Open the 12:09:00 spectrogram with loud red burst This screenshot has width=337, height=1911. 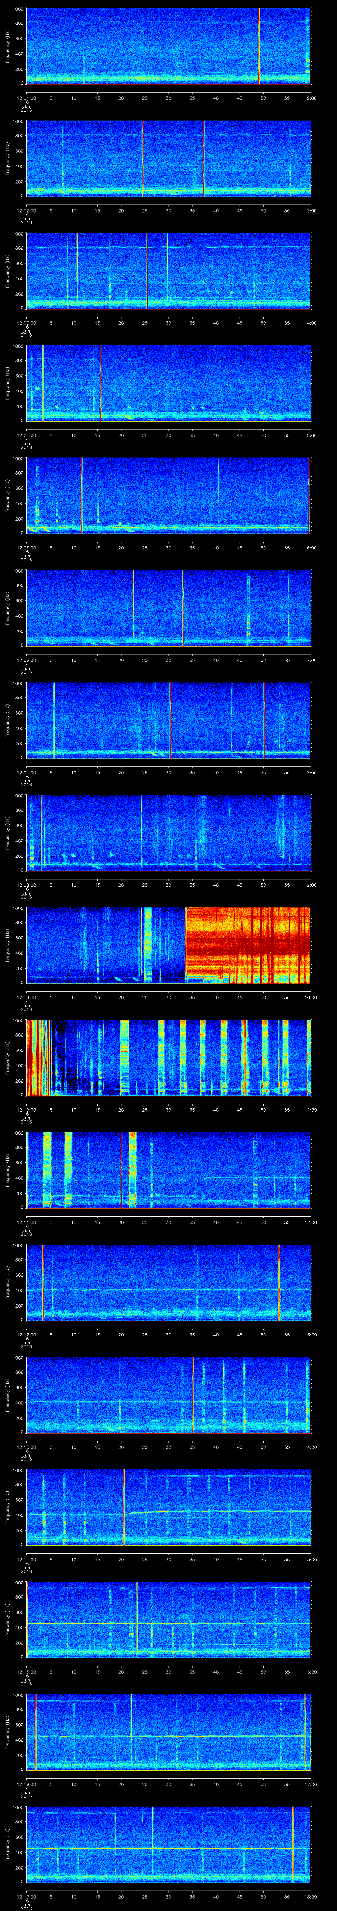pyautogui.click(x=169, y=945)
